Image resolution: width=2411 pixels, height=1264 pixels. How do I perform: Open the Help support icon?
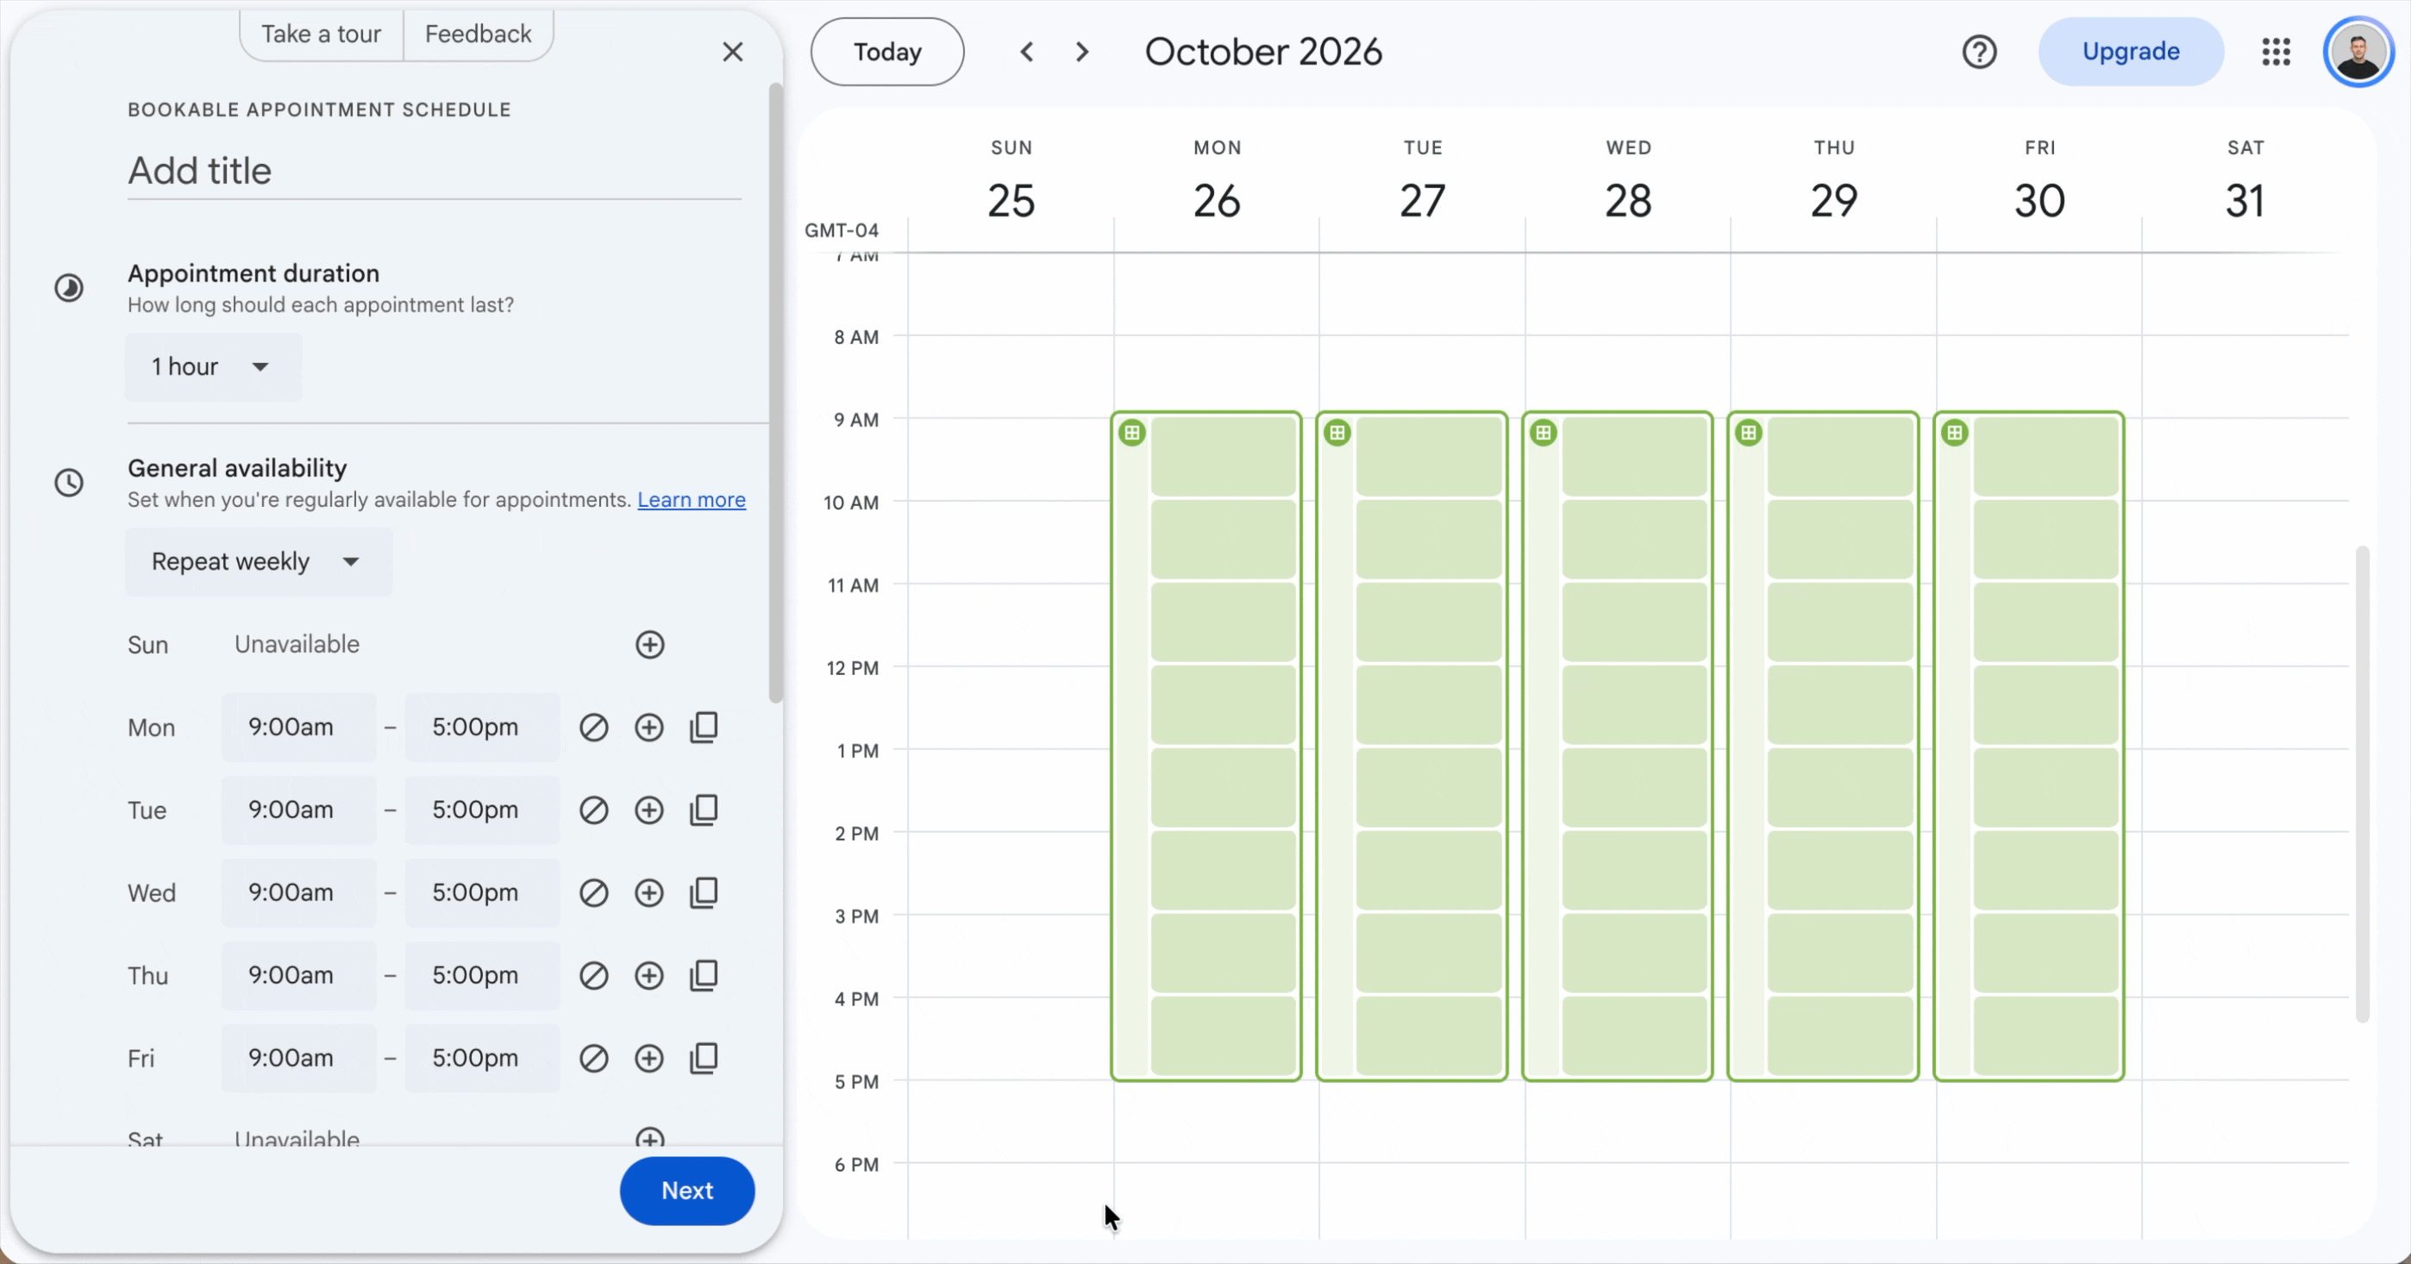coord(1980,52)
